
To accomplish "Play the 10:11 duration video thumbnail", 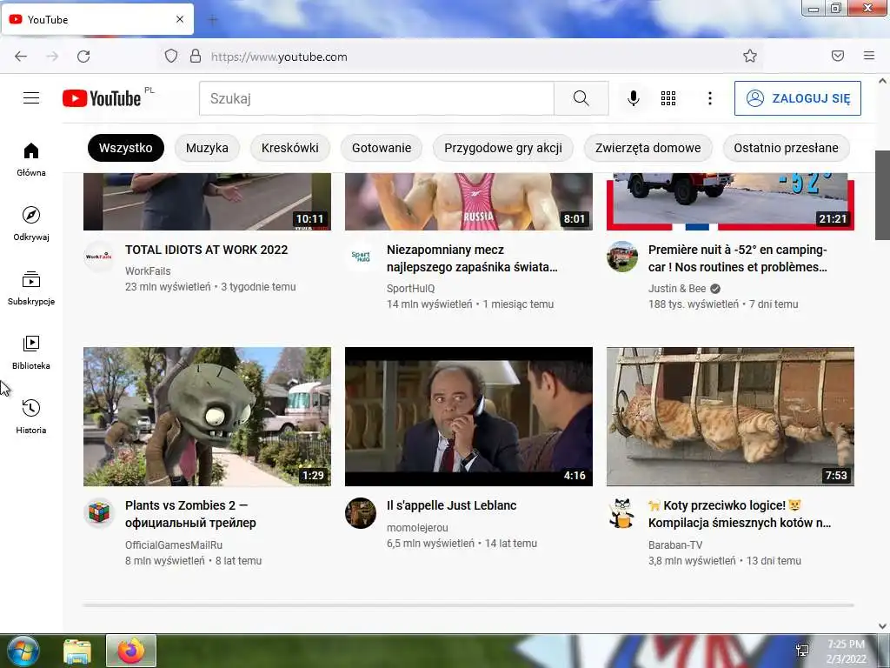I will coord(207,202).
